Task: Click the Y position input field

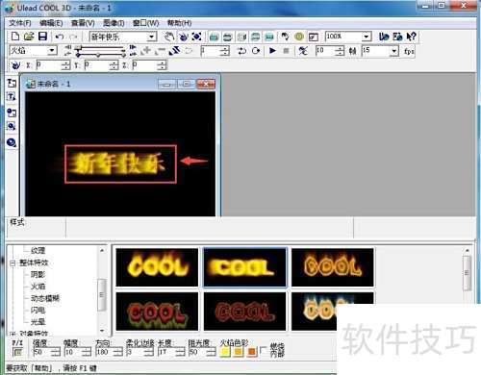Action: point(97,65)
